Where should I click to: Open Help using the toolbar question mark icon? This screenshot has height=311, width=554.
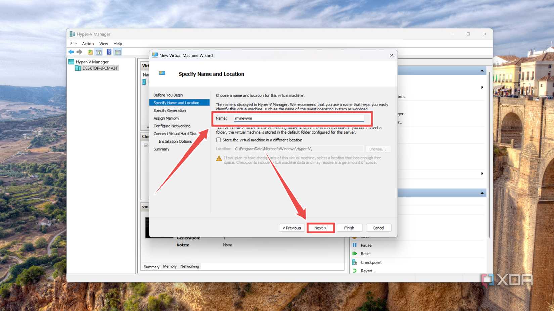[x=108, y=52]
